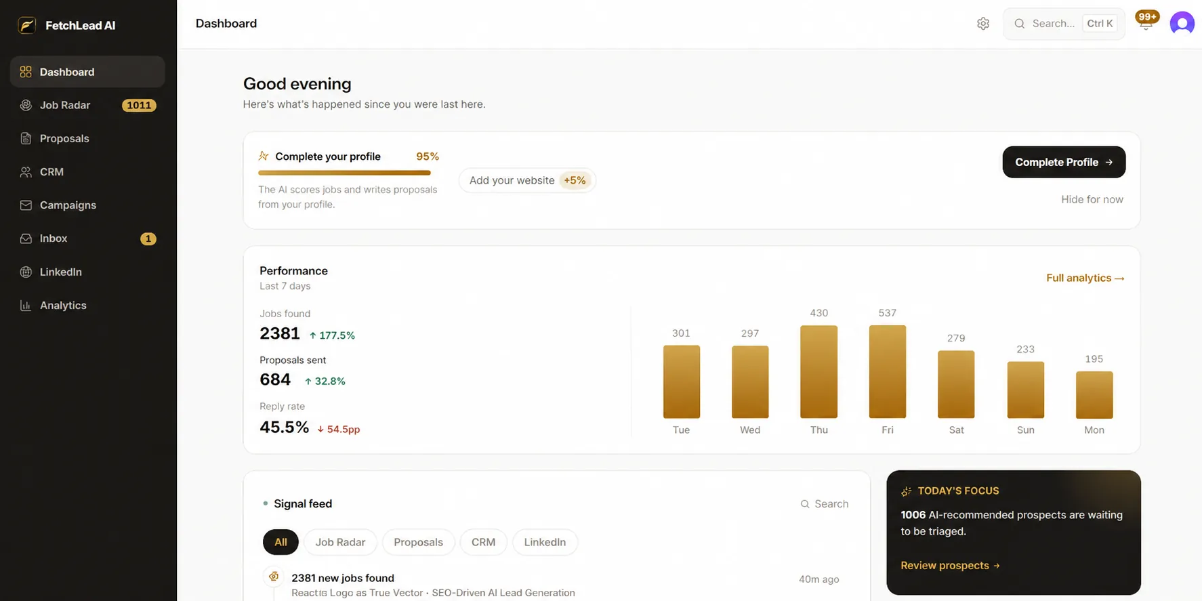1202x601 pixels.
Task: Click the magnifier icon in top search
Action: click(x=1019, y=24)
